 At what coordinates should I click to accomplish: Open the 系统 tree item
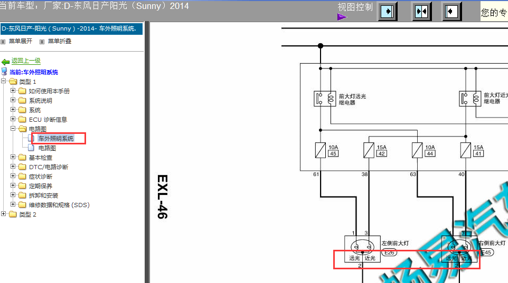pos(35,110)
